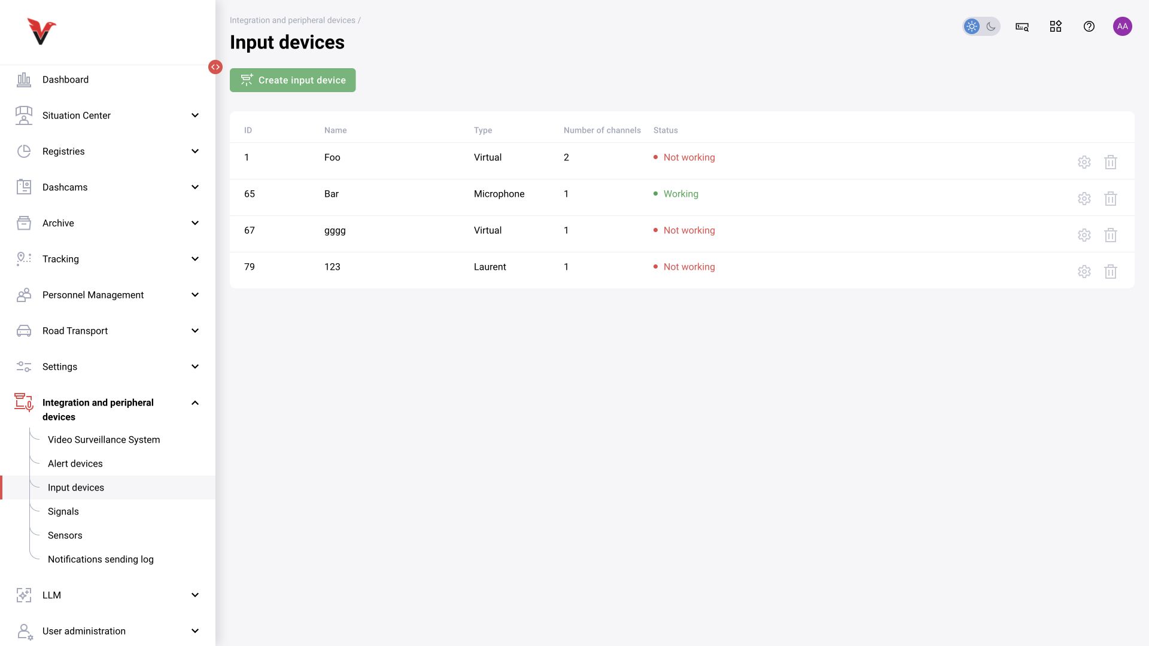Open the help question mark icon
This screenshot has width=1149, height=646.
[1089, 26]
